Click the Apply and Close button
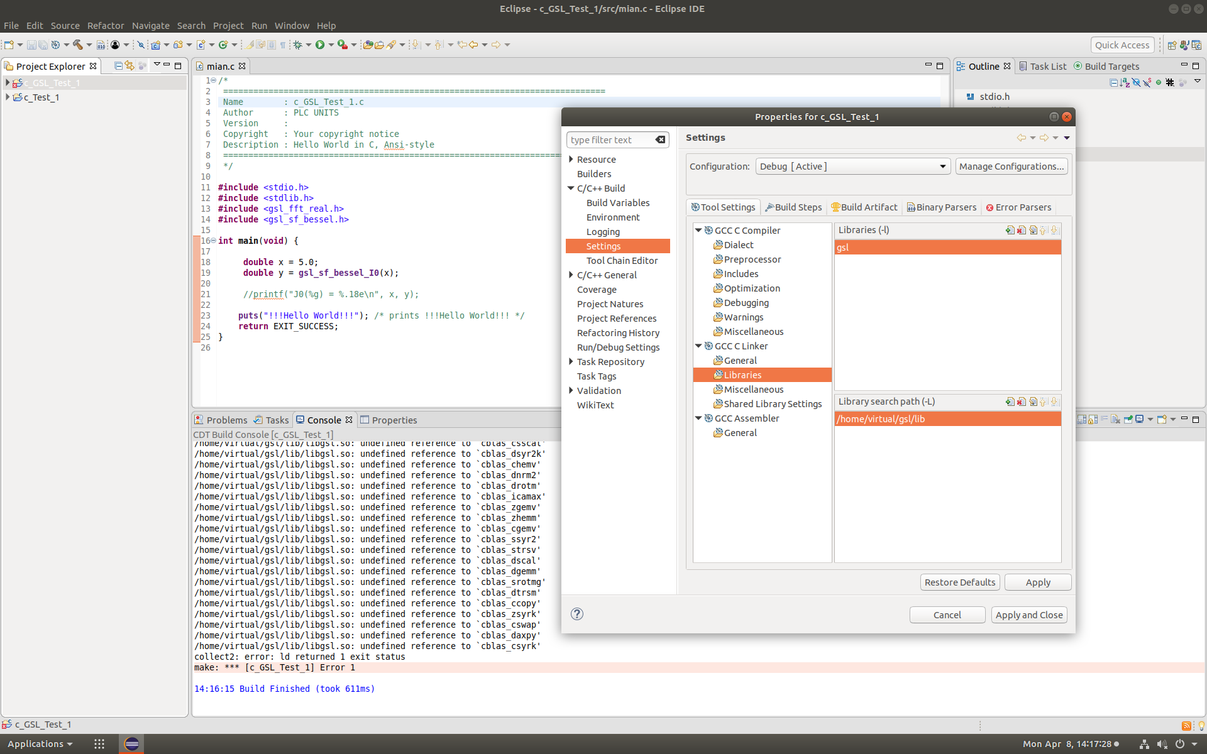1207x754 pixels. pos(1029,615)
